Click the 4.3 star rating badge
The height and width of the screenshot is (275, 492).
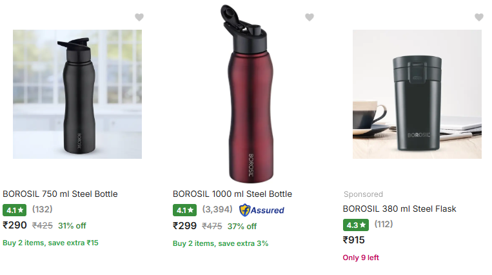pos(355,225)
